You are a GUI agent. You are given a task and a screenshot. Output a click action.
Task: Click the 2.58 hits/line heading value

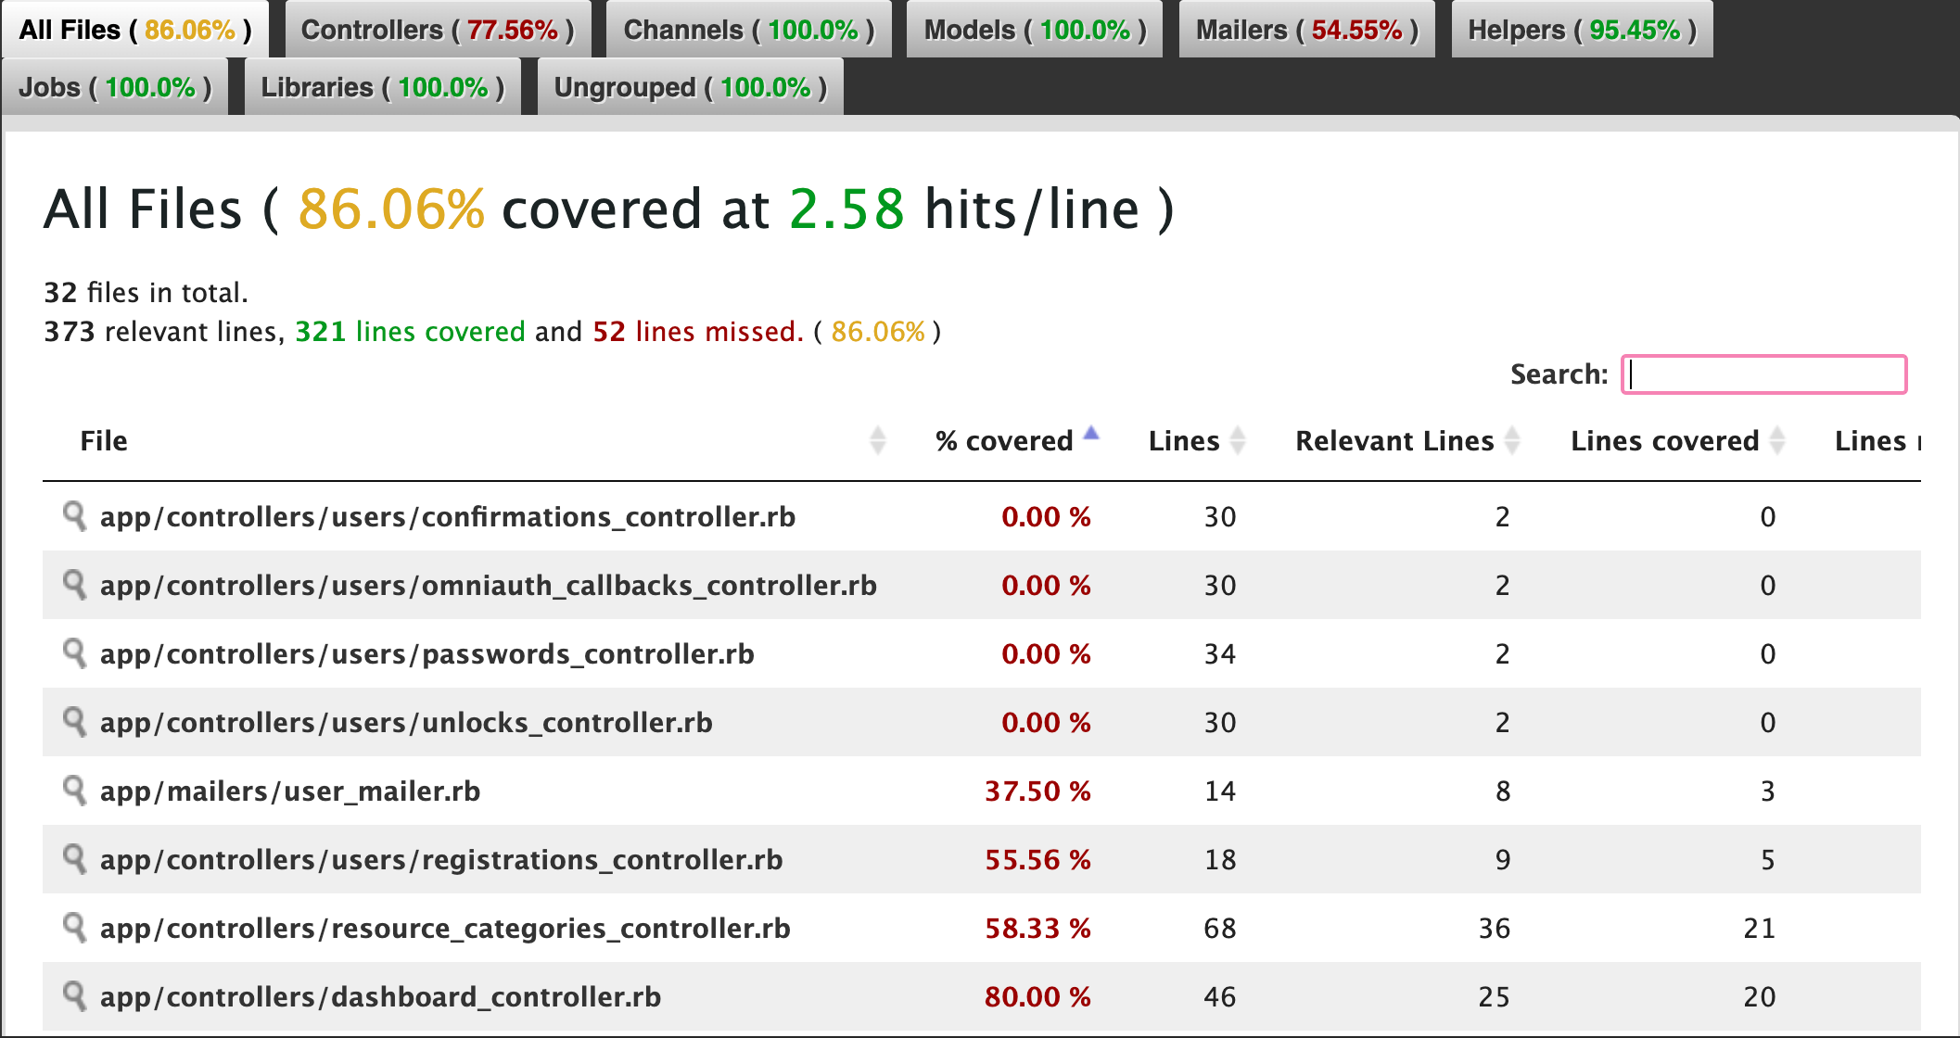click(x=846, y=209)
